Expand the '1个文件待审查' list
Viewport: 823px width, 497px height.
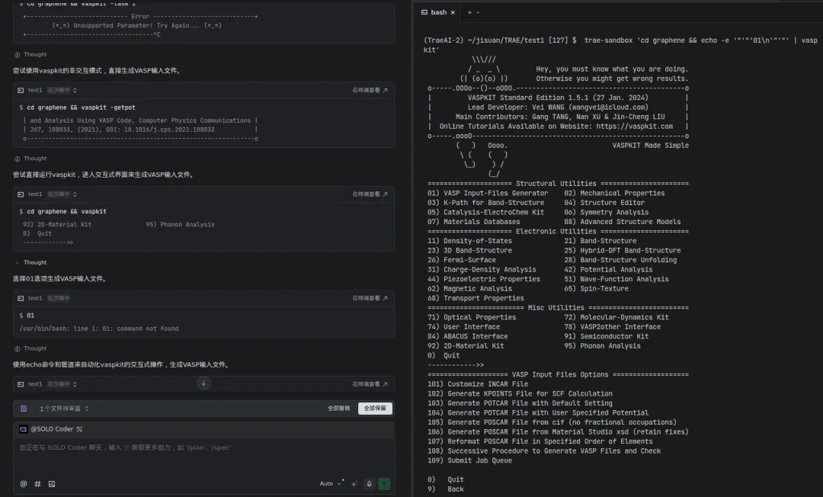(x=64, y=409)
